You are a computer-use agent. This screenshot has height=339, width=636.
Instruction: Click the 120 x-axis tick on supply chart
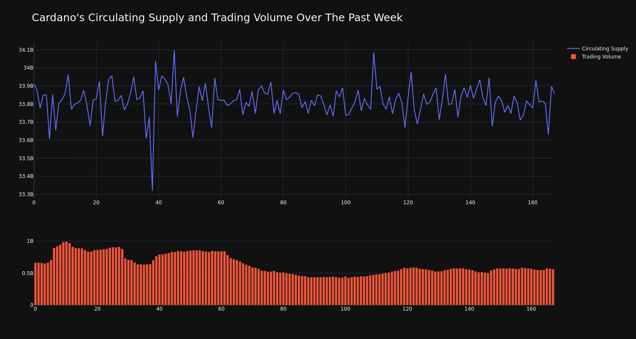point(408,203)
